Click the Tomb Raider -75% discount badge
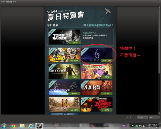Screen dimensions: 161x129 [x=75, y=42]
